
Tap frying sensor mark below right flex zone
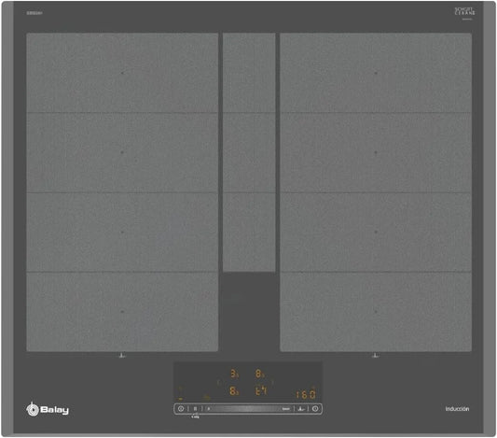click(x=375, y=356)
